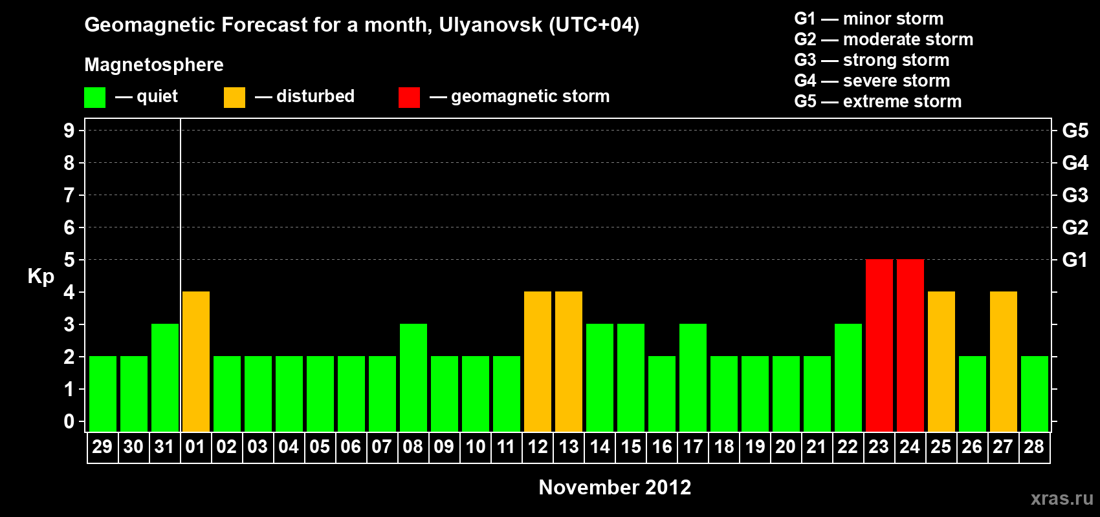The image size is (1100, 517).
Task: Select the red bar for day 24
Action: [910, 345]
